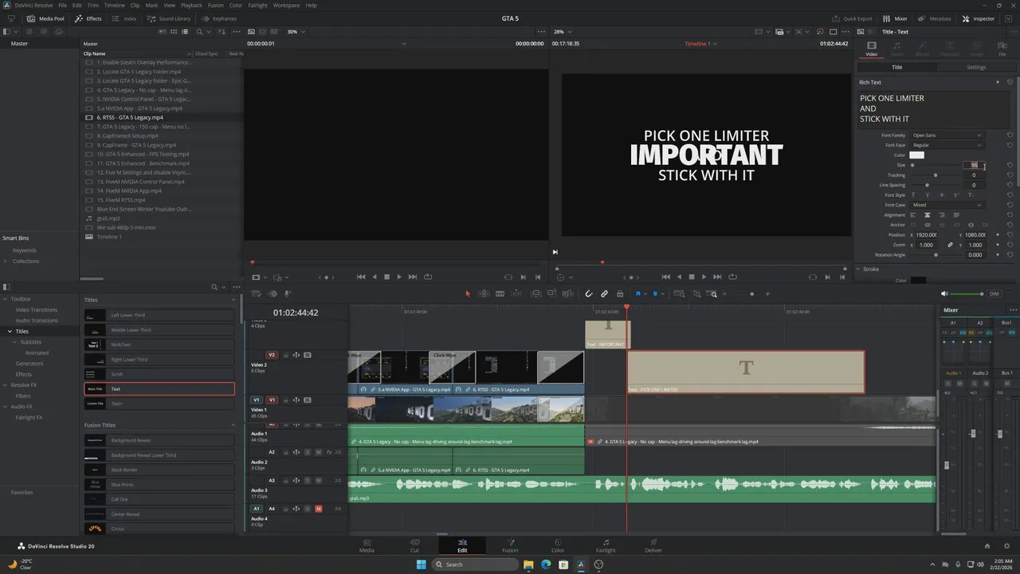This screenshot has width=1020, height=574.
Task: Play forward in the source viewer
Action: pos(399,277)
